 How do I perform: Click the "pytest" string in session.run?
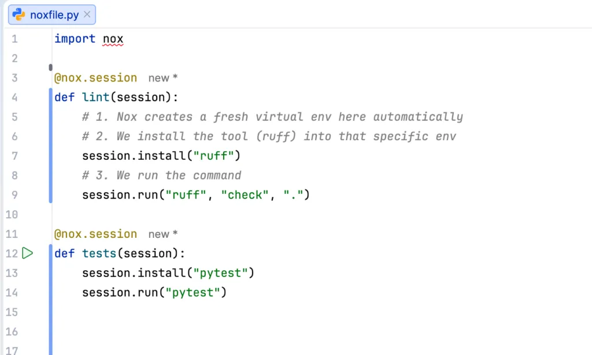(193, 293)
